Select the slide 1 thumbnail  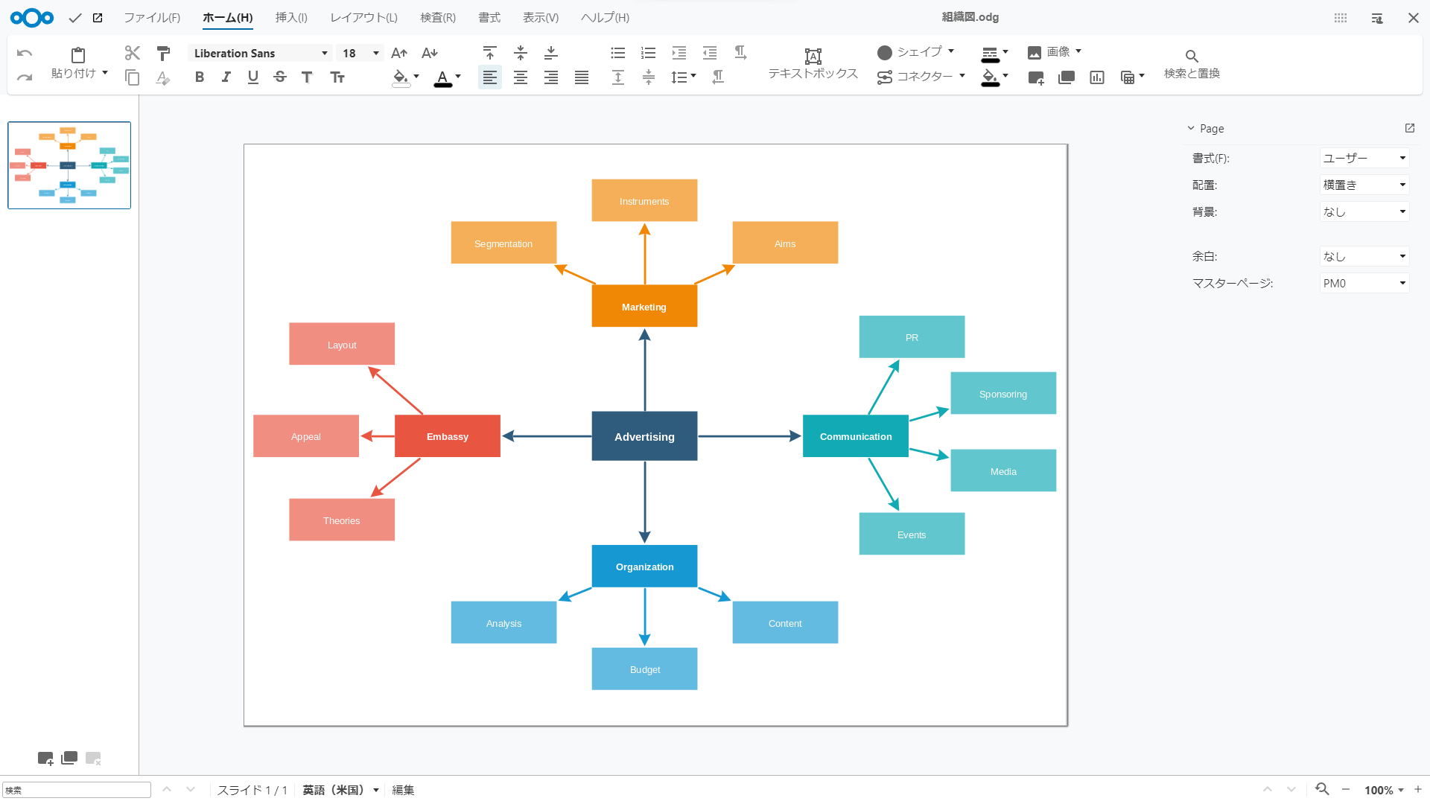[x=69, y=165]
